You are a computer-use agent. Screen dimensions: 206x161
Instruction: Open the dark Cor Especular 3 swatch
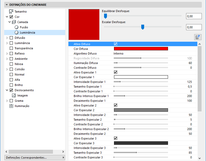pos(141,143)
